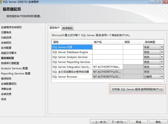Image resolution: width=168 pixels, height=124 pixels.
Task: Select the SQL Server Analysis Services row
Action: click(x=72, y=57)
